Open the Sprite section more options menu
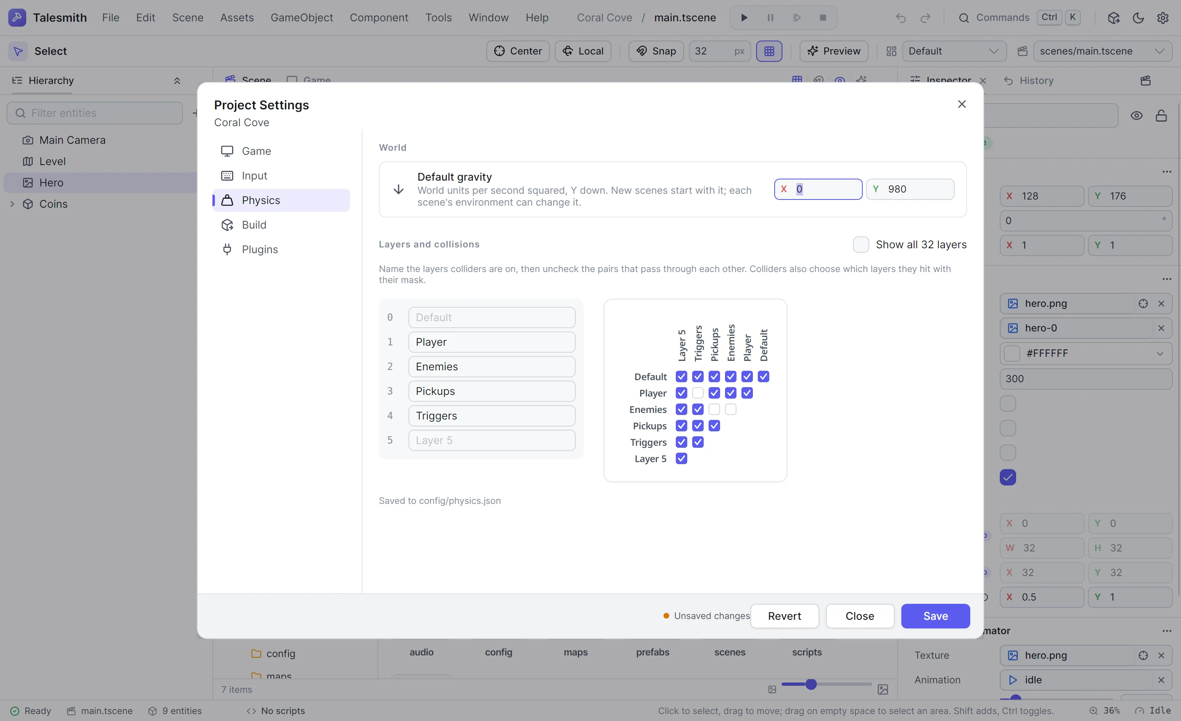1181x721 pixels. click(x=1167, y=279)
